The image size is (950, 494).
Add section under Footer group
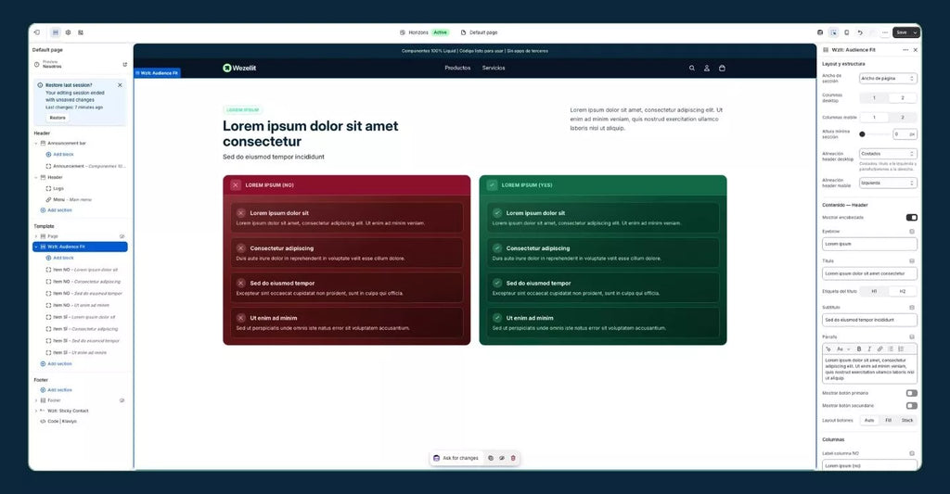click(x=56, y=390)
